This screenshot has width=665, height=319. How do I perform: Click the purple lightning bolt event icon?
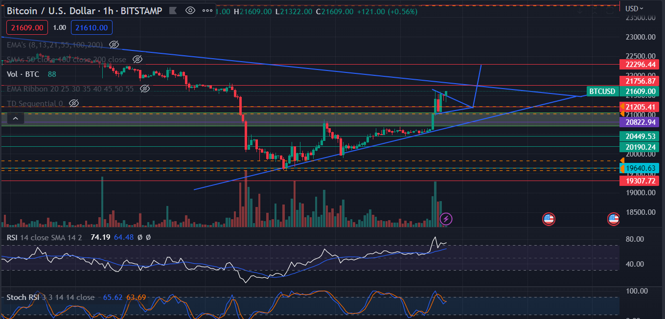pos(446,219)
